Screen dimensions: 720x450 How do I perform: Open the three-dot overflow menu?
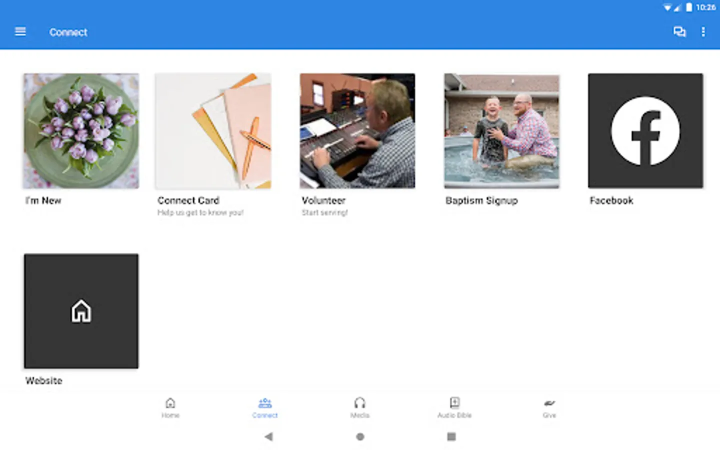[x=703, y=32]
